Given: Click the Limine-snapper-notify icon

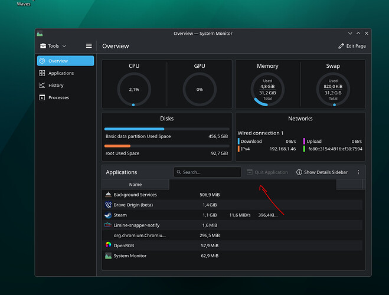Looking at the screenshot, I should pos(108,225).
